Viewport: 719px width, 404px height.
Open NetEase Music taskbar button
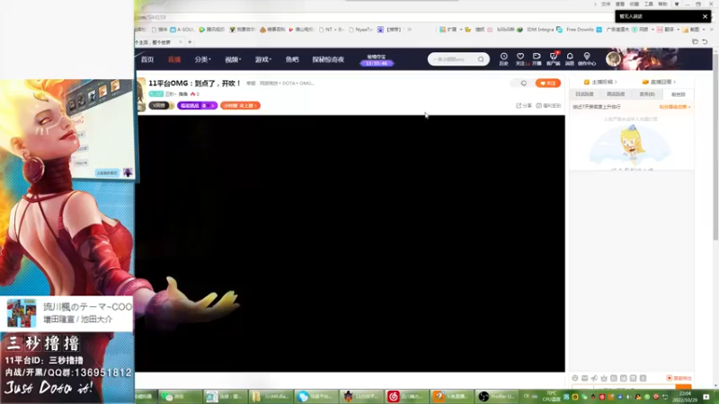click(x=406, y=397)
